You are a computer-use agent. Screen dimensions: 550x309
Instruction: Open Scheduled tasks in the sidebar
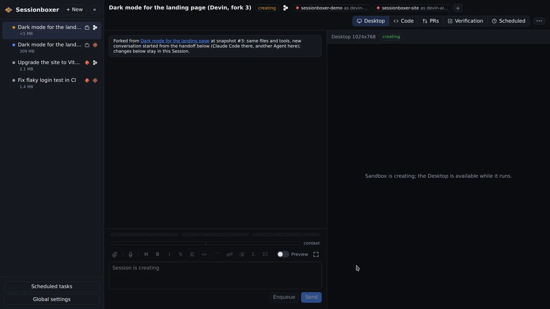[52, 287]
